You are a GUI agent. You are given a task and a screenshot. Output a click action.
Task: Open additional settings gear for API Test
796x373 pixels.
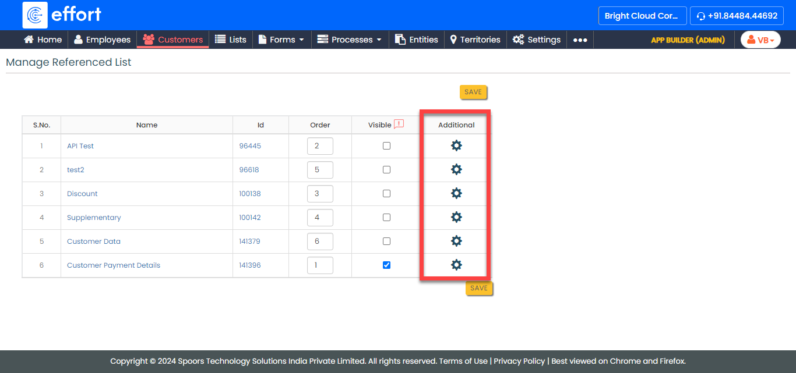(x=456, y=145)
